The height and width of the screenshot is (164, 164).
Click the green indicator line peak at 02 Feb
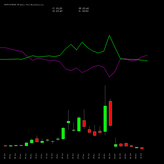(110, 35)
